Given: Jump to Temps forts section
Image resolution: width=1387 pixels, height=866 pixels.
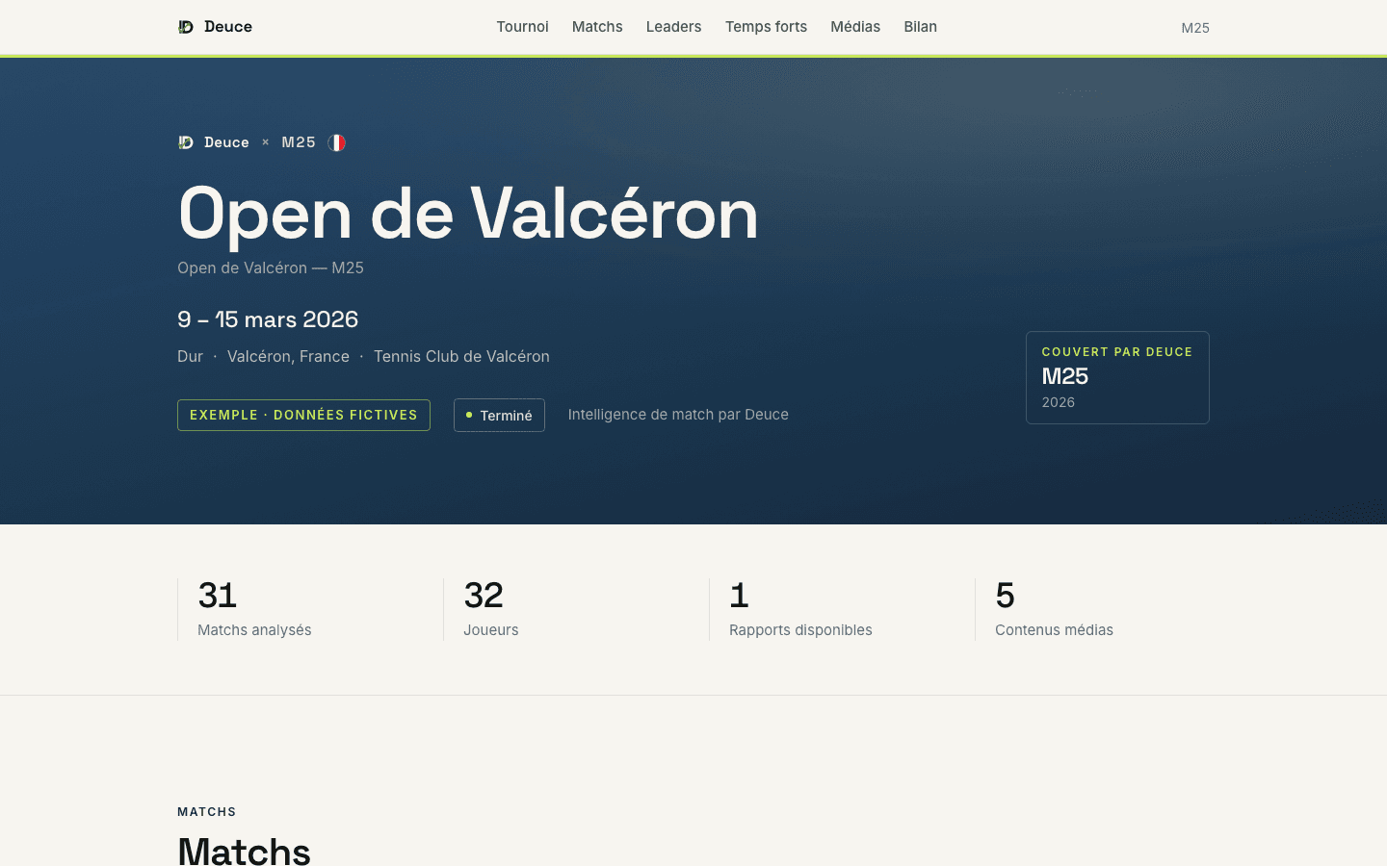Looking at the screenshot, I should click(766, 27).
